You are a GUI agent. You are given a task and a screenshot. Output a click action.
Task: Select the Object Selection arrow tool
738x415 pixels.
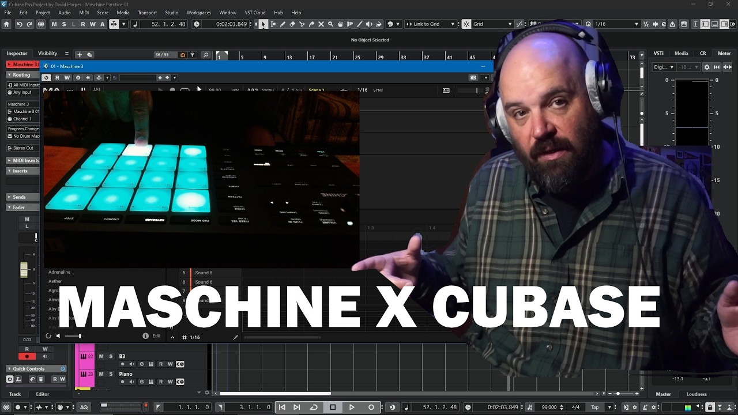[x=263, y=24]
